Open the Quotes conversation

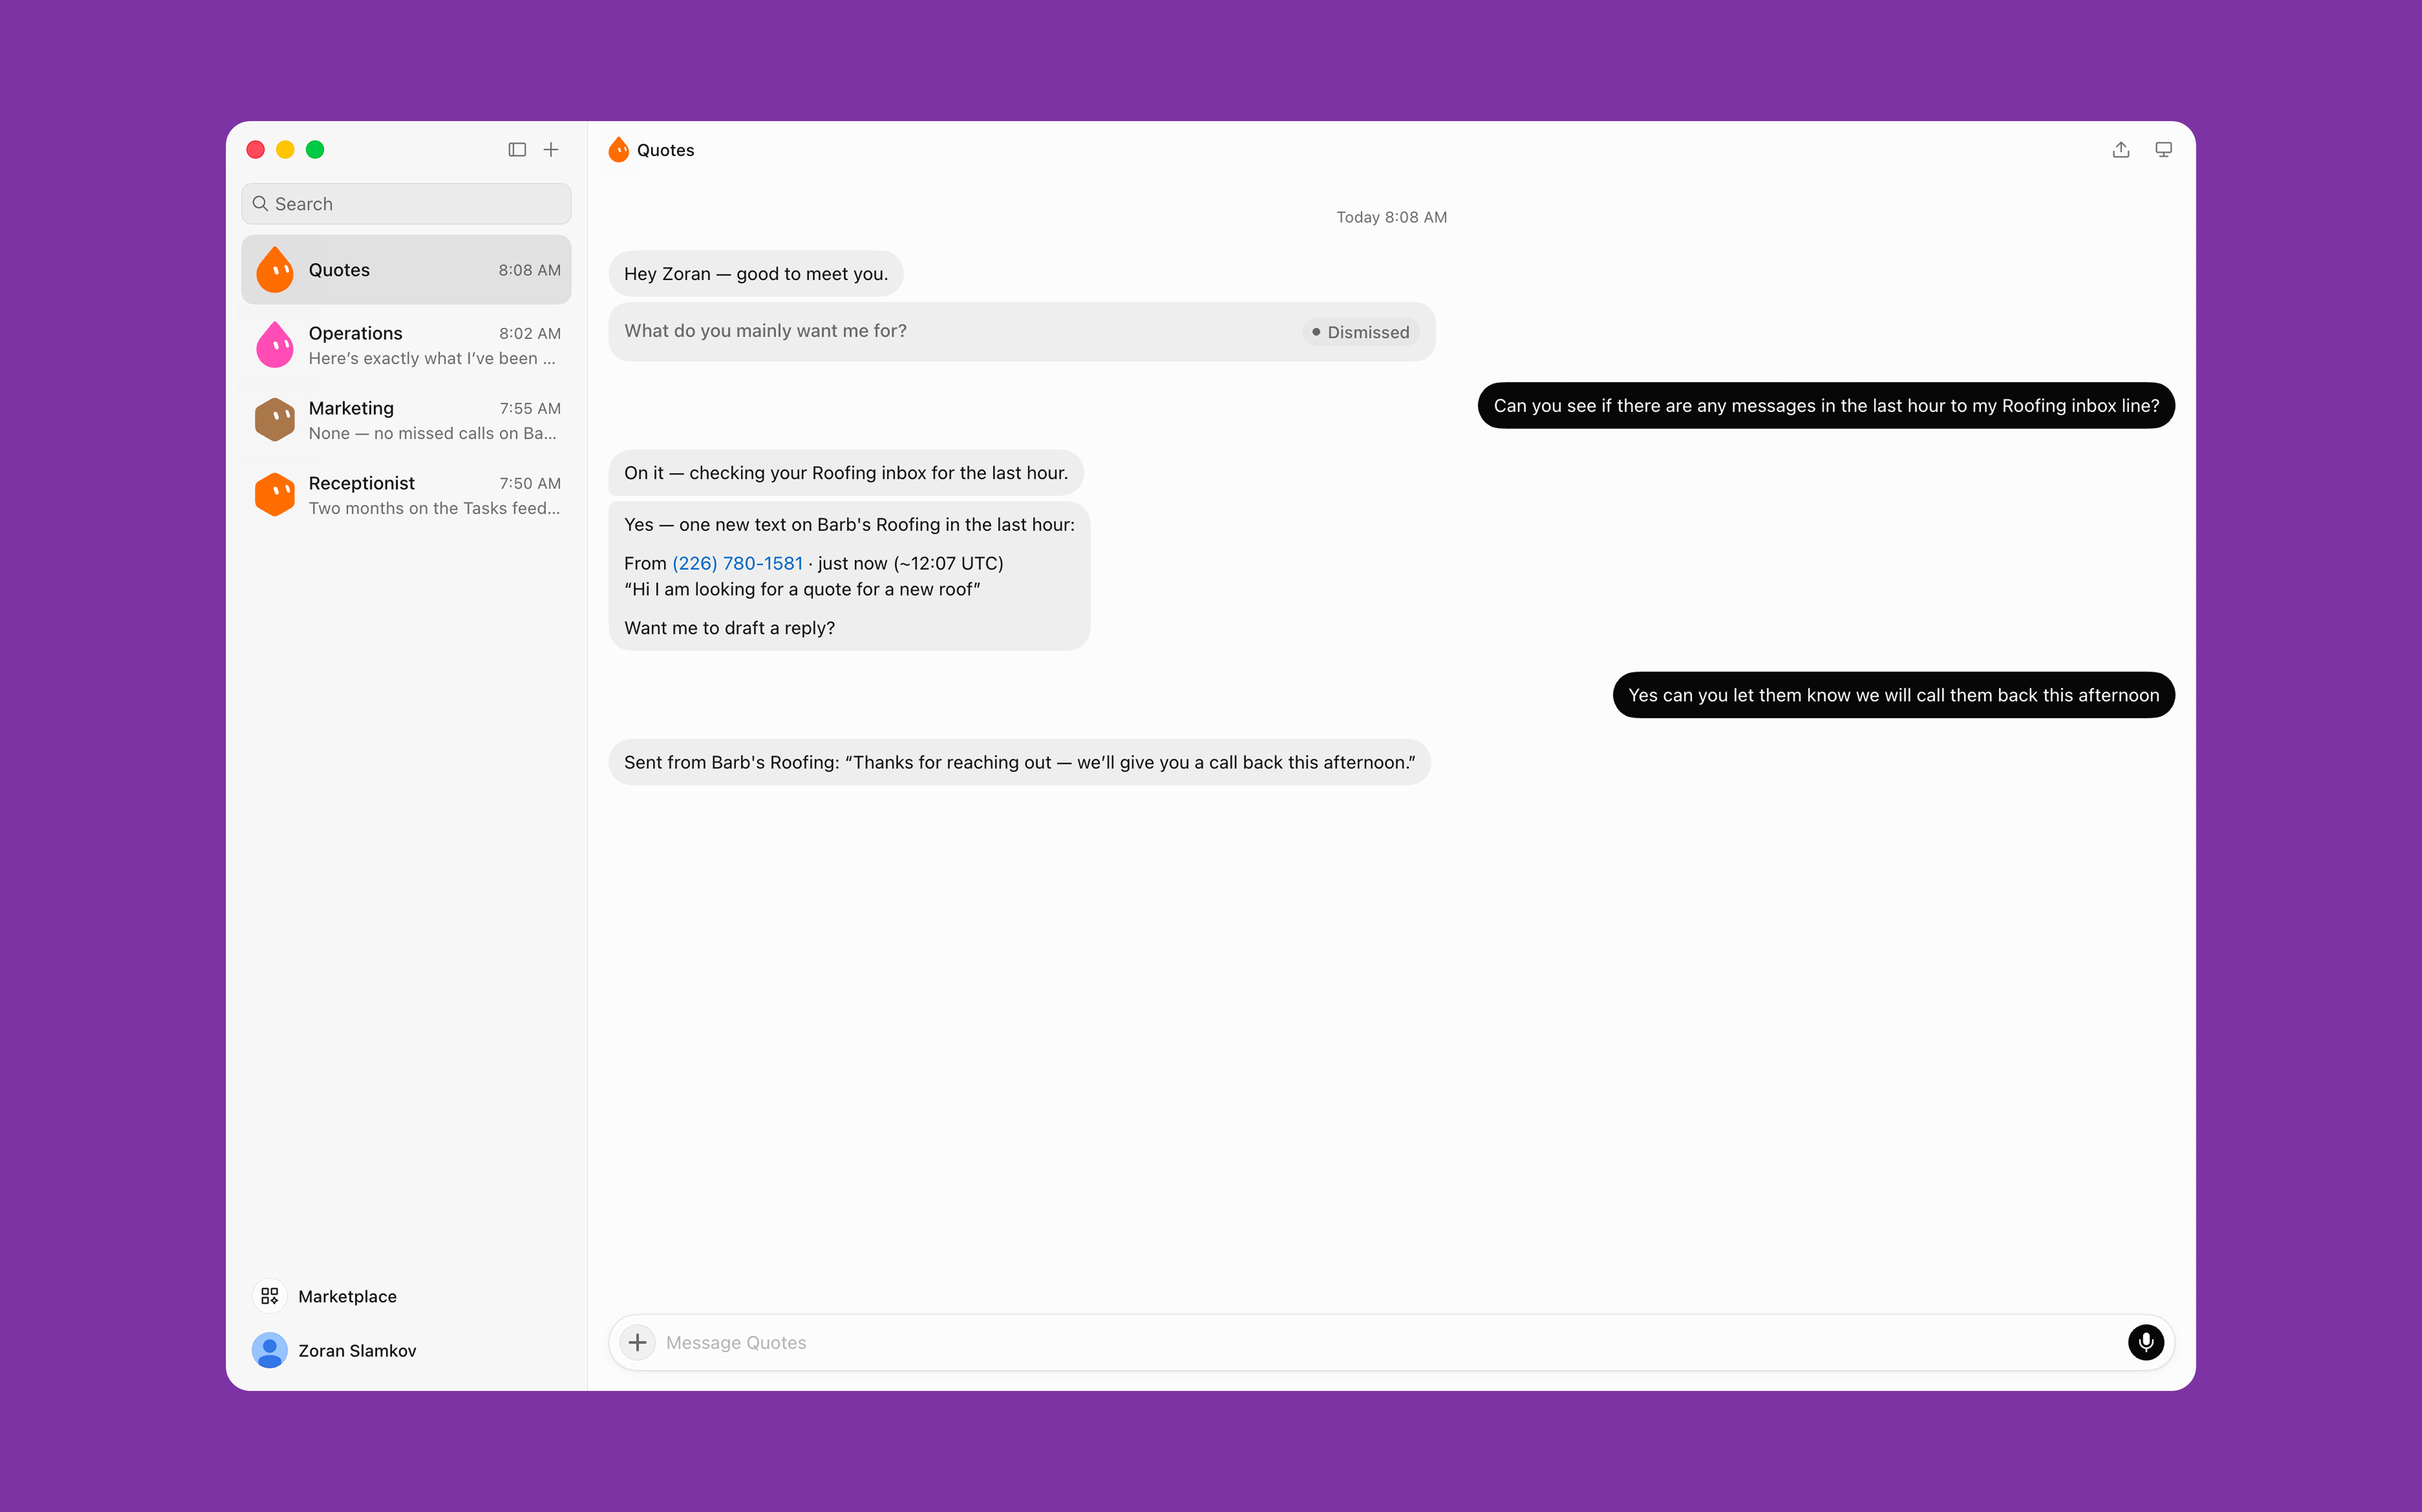click(x=406, y=270)
